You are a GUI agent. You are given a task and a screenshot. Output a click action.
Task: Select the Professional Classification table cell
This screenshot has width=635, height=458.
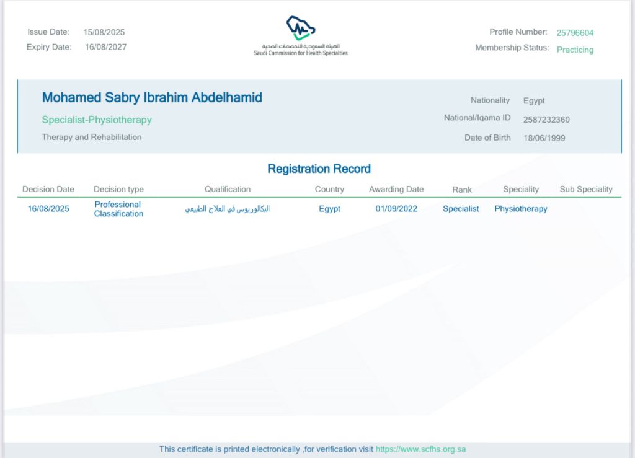click(118, 209)
